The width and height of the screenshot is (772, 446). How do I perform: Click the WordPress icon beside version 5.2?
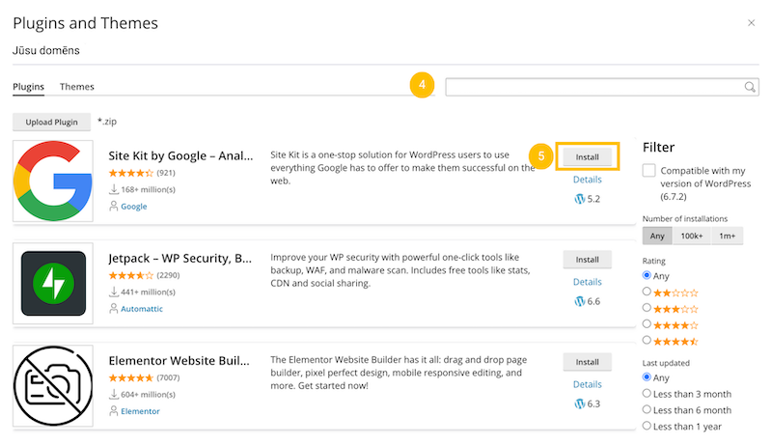[x=579, y=199]
